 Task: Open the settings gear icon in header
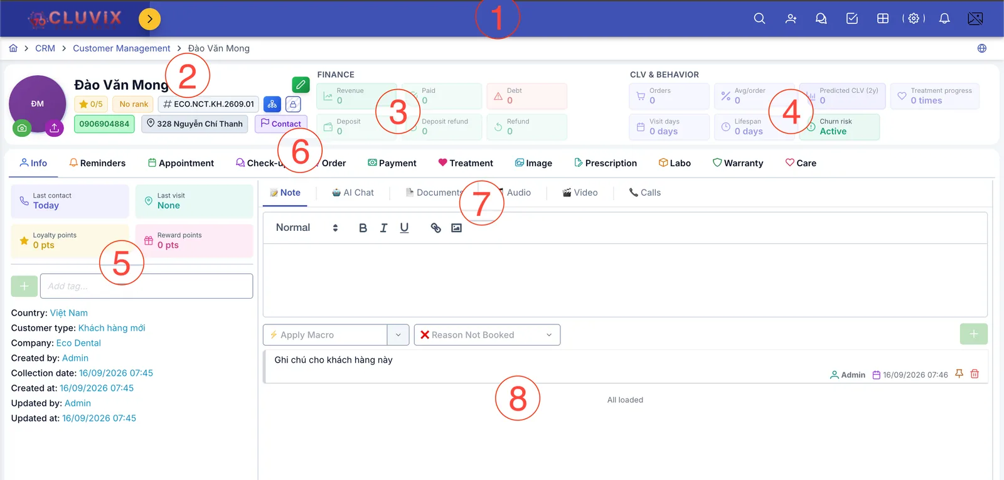point(914,18)
